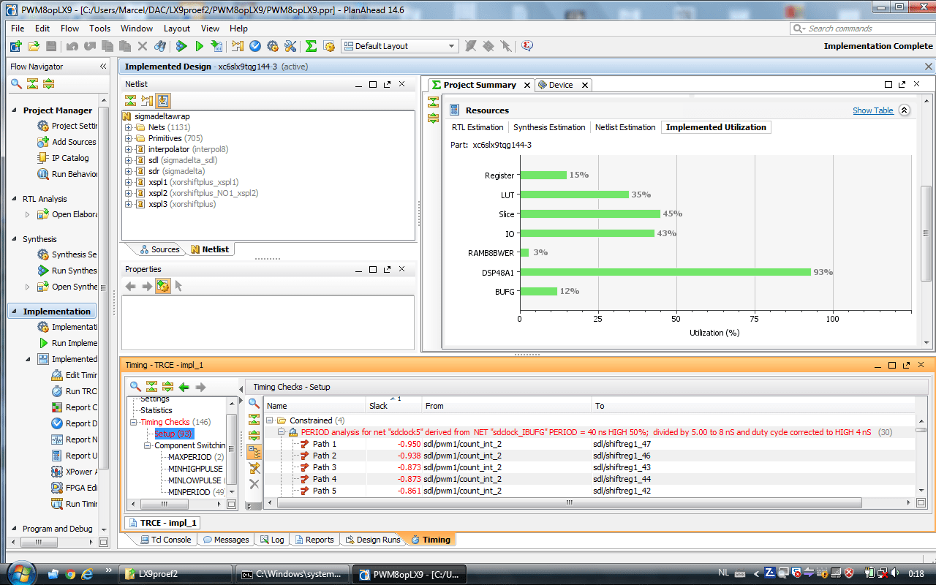The image size is (936, 585).
Task: Click the Windows Start button
Action: [20, 573]
